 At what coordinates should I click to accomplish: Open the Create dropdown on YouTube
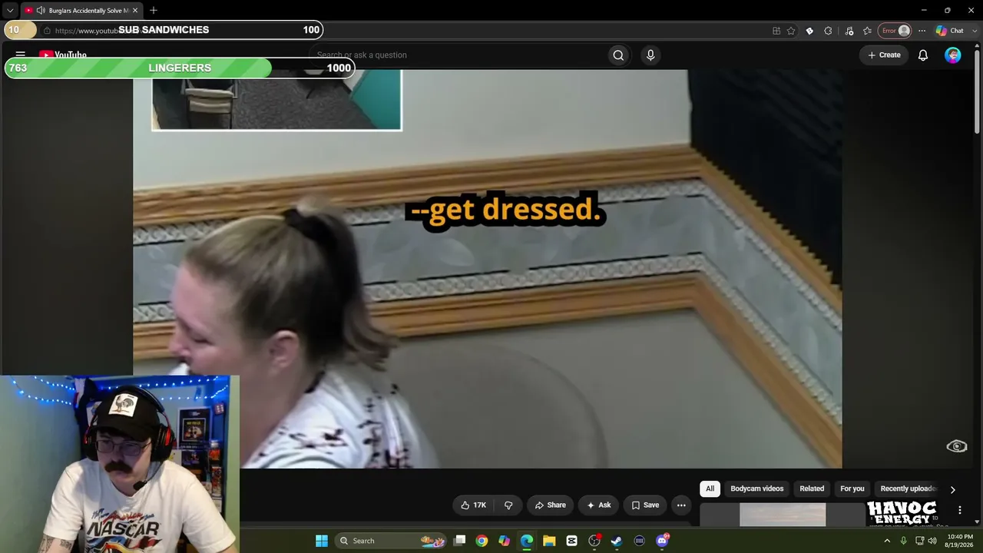(x=884, y=55)
